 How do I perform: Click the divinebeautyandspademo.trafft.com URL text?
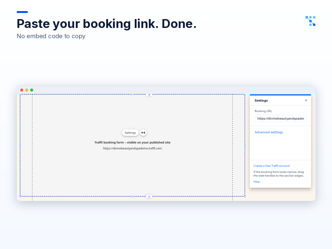coord(133,148)
